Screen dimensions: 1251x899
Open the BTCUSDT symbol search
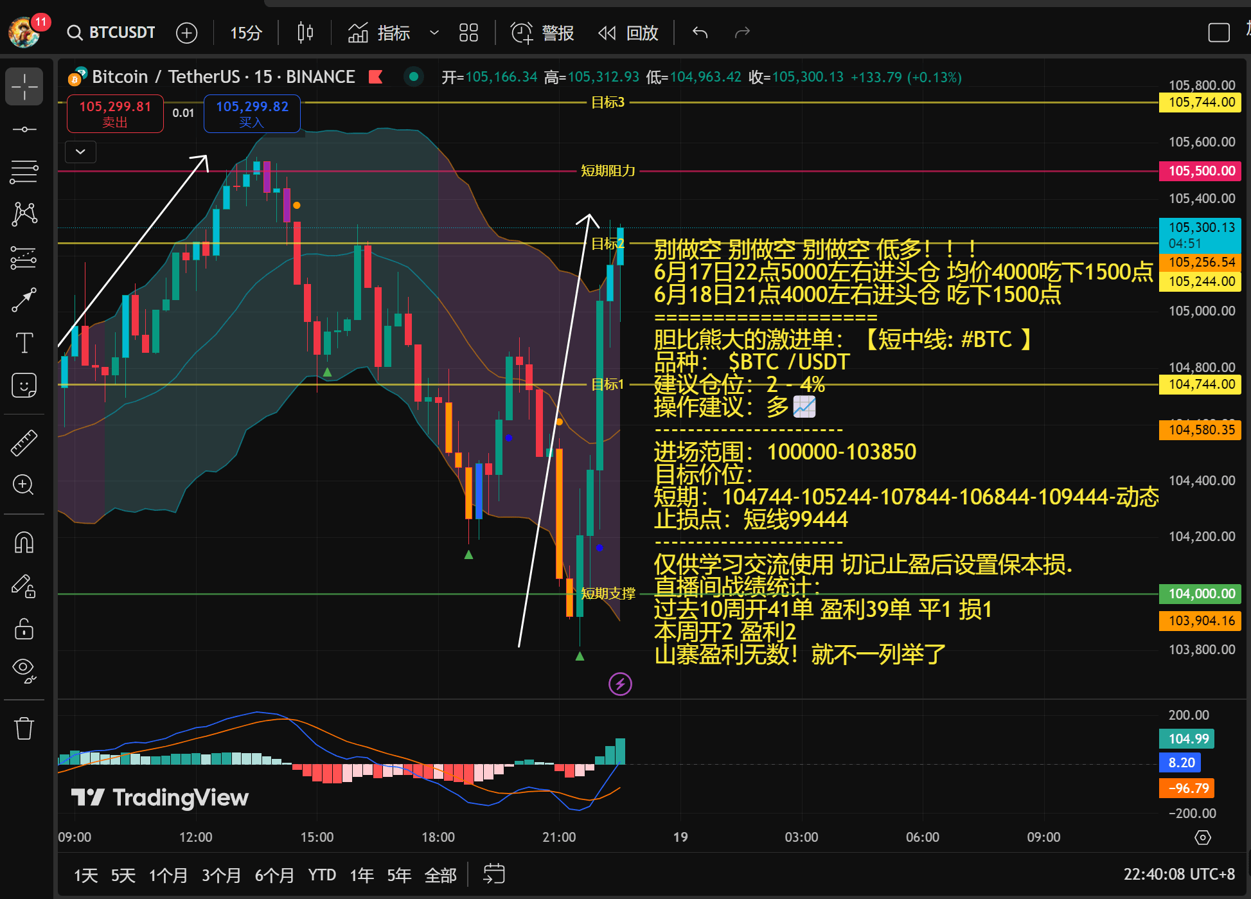click(112, 32)
